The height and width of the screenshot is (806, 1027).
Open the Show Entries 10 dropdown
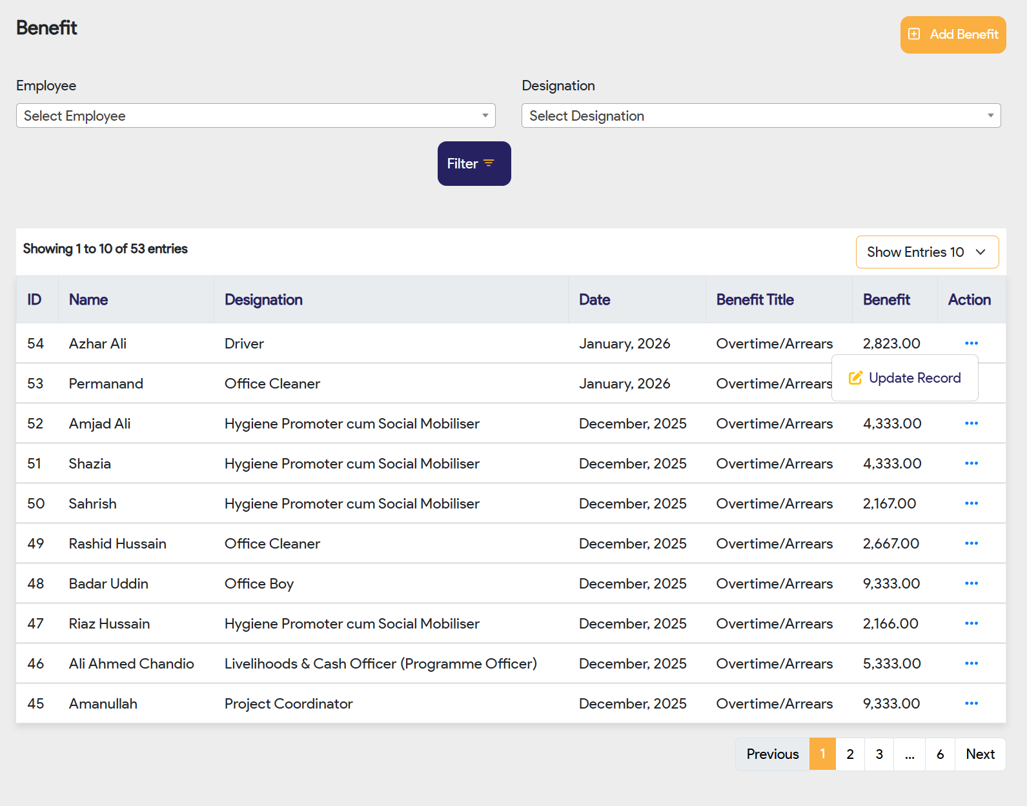point(926,252)
